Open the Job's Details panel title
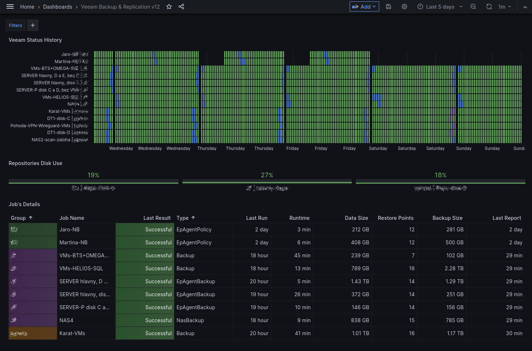 24,204
